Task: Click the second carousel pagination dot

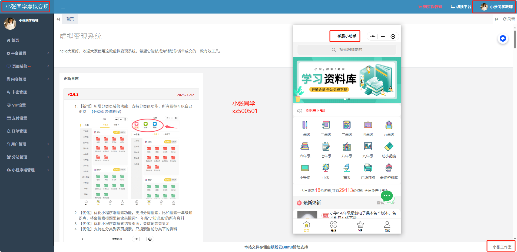Action: coord(349,99)
